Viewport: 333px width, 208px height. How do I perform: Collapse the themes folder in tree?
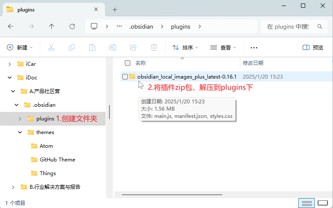click(x=20, y=132)
